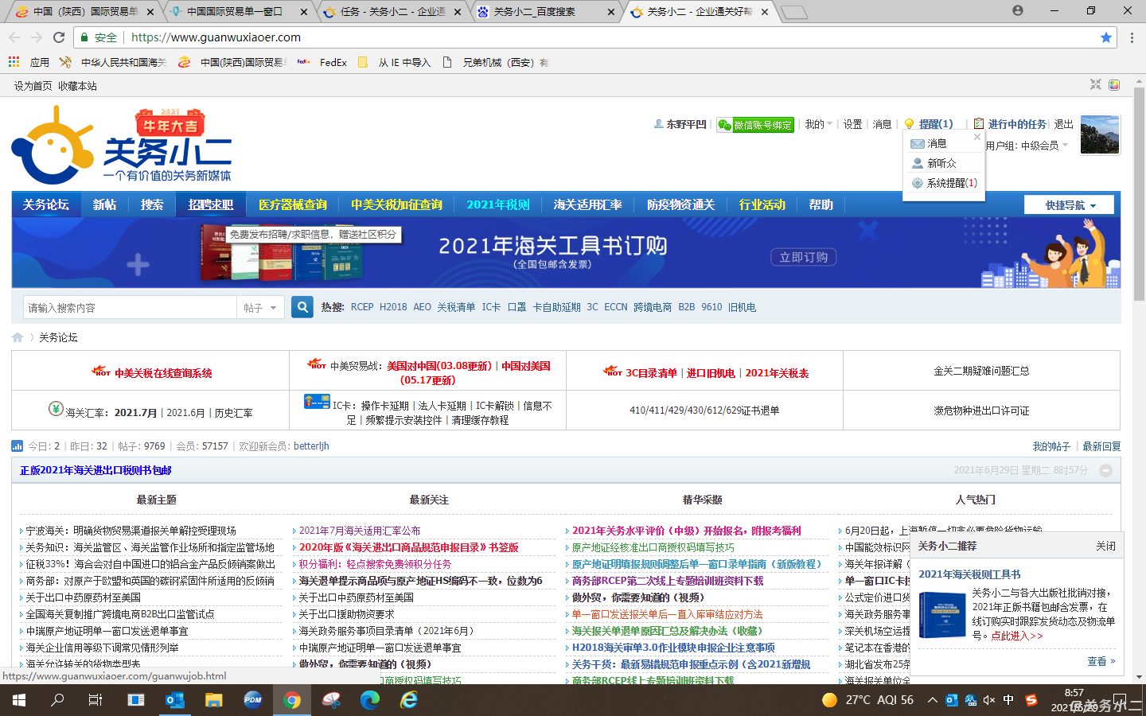
Task: Open the apps grid in bookmarks bar
Action: (x=14, y=62)
